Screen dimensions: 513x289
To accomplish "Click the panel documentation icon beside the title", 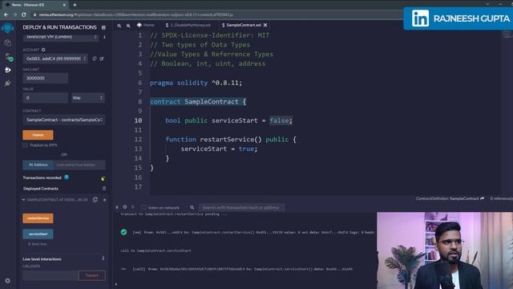I will pos(103,27).
